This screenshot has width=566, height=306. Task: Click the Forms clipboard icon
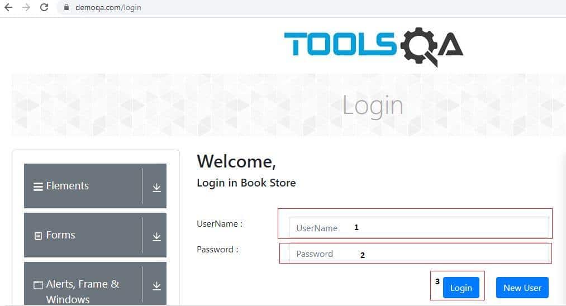pyautogui.click(x=38, y=236)
